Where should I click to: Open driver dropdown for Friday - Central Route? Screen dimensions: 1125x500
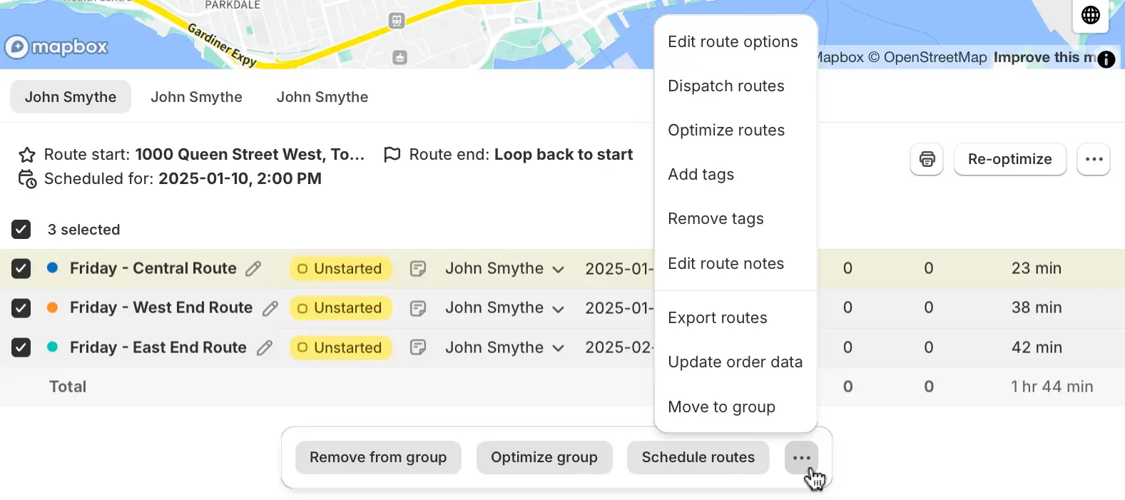tap(505, 269)
